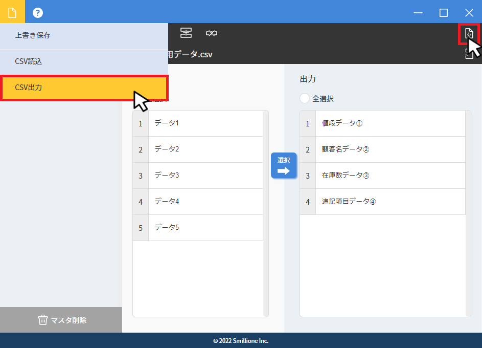Click the icon below the CSV export icon

pyautogui.click(x=469, y=55)
